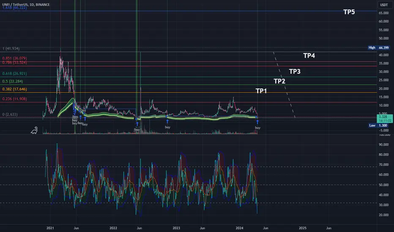Open the USDT currency selector
Image resolution: width=394 pixels, height=232 pixels.
click(x=384, y=5)
